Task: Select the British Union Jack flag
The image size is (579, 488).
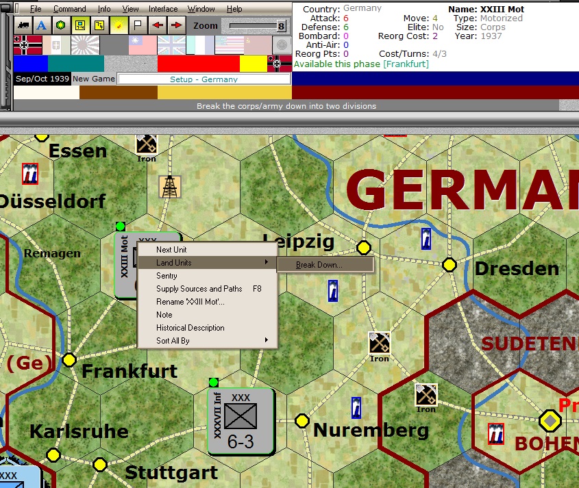Action: tap(171, 45)
